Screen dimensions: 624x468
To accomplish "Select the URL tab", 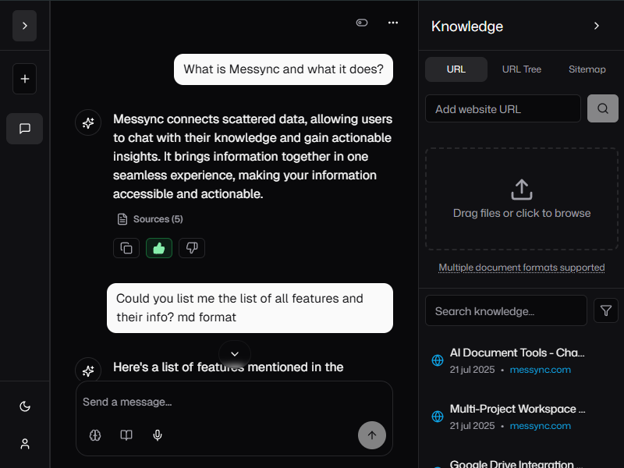I will click(456, 69).
